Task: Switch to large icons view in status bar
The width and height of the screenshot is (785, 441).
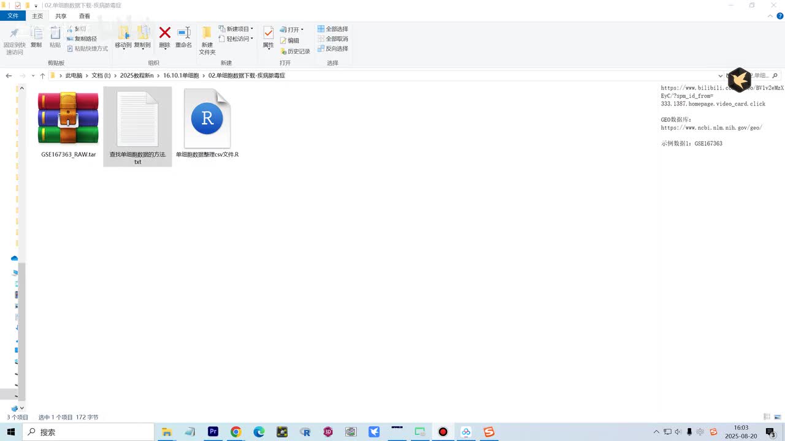Action: [x=777, y=417]
